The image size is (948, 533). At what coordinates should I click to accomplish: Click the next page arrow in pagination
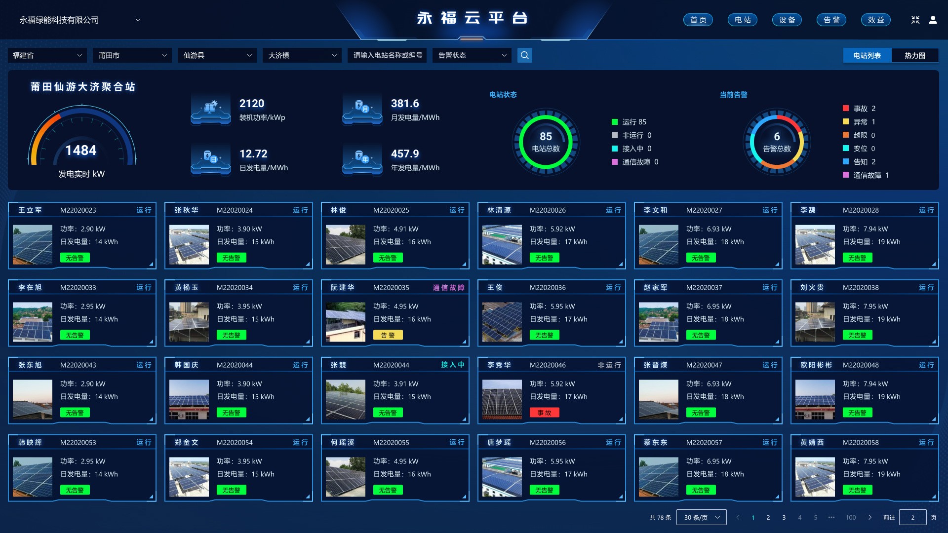coord(869,517)
